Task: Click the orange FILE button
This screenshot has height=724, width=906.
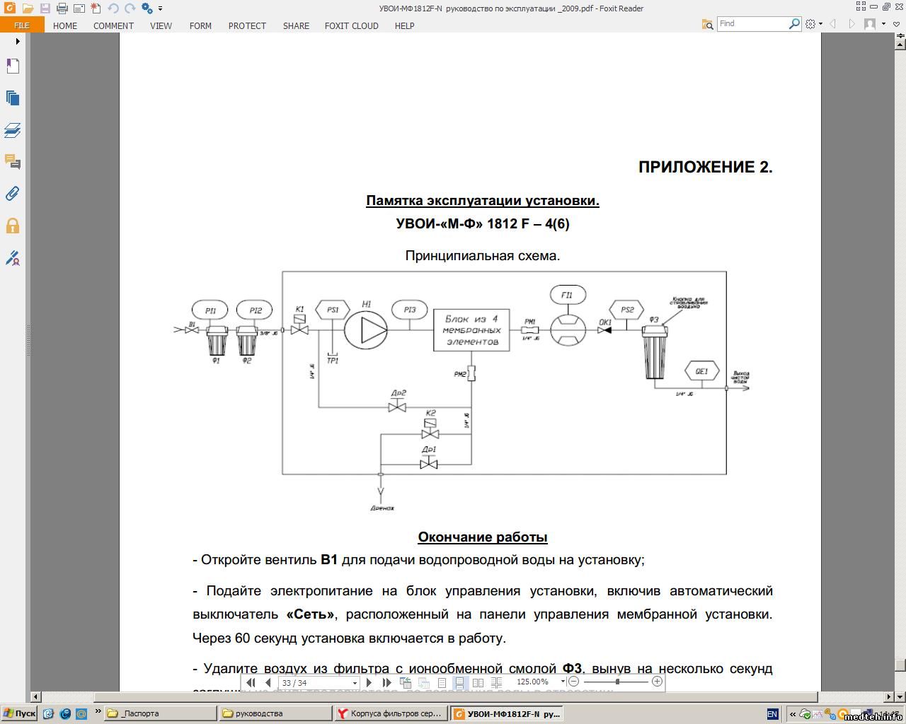Action: [x=22, y=25]
